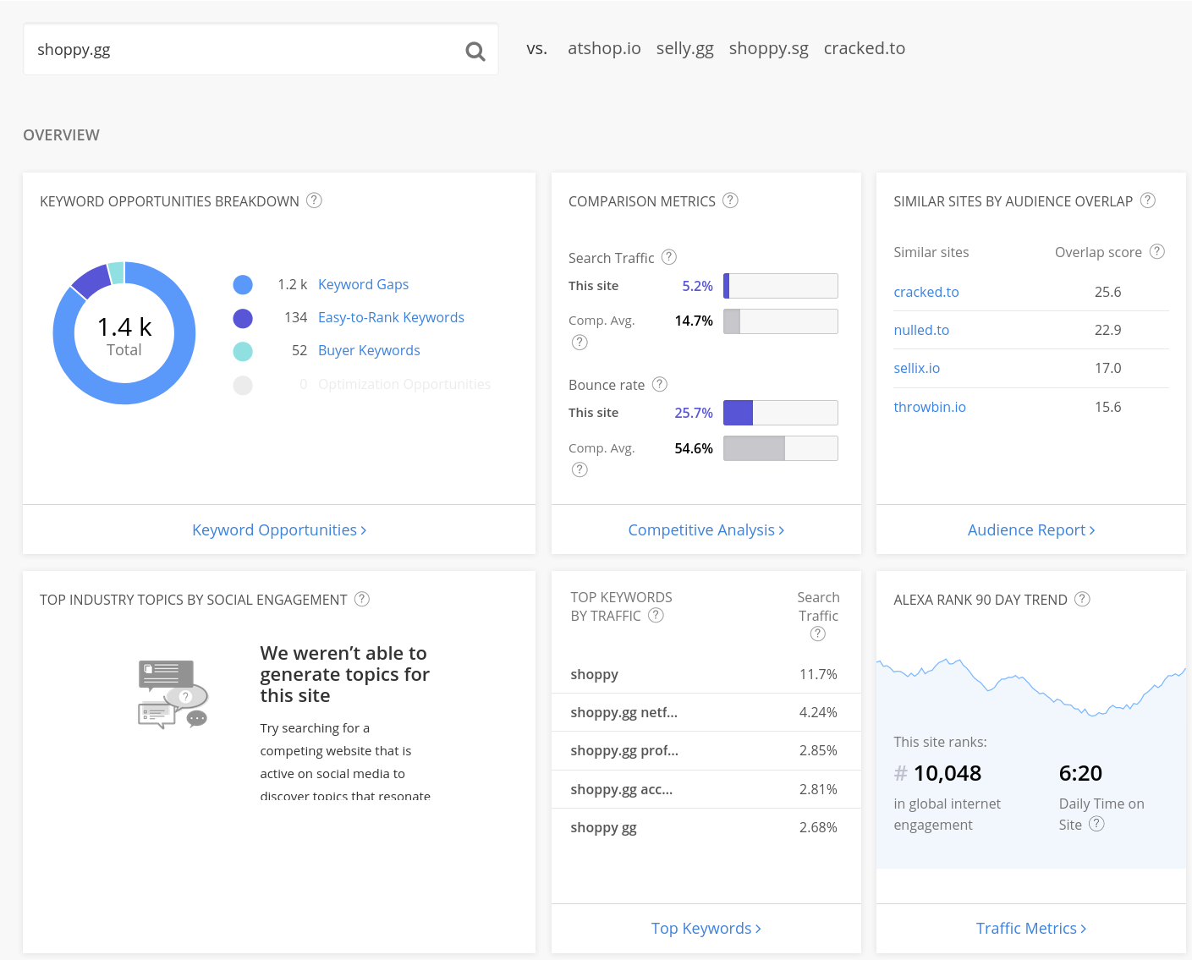Click the Keyword Gaps blue legend dot
The image size is (1192, 960).
pyautogui.click(x=243, y=285)
